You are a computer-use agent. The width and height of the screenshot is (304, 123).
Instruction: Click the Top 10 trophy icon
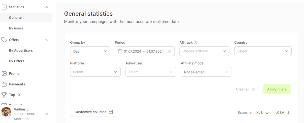(x=4, y=95)
